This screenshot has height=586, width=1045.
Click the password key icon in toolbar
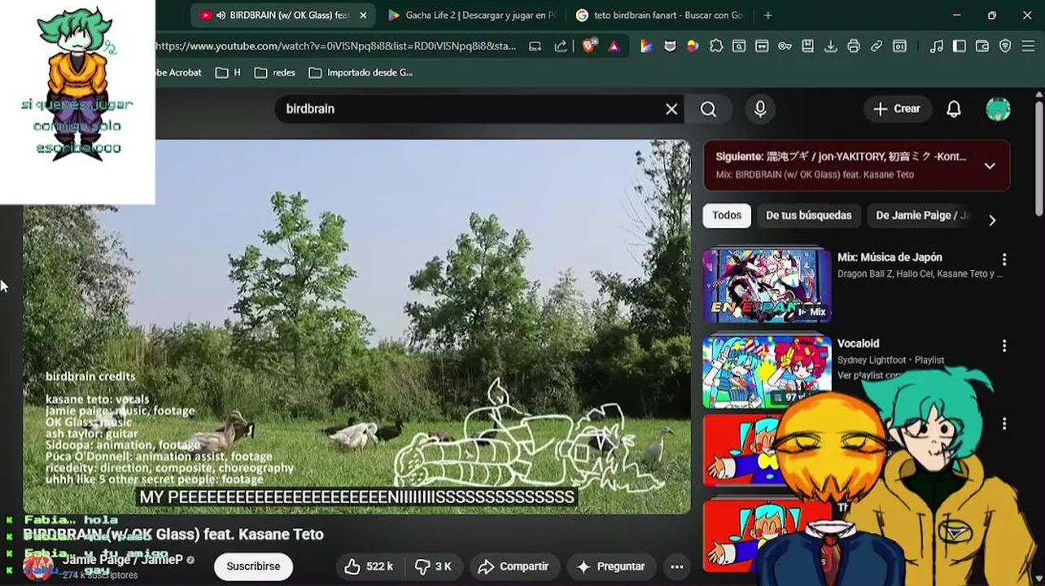click(785, 46)
